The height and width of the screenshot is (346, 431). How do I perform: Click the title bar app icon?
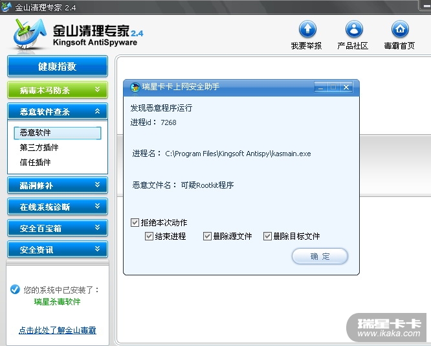pos(6,6)
